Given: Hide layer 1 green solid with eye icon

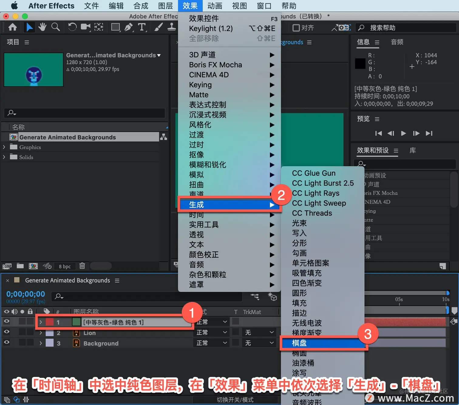Looking at the screenshot, I should (7, 321).
